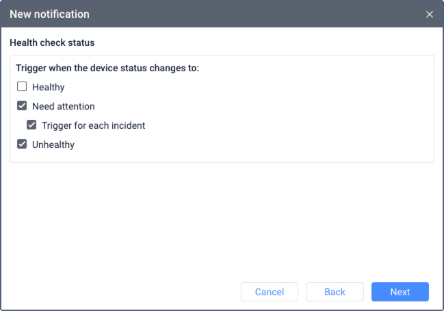Click the blank space right of Unhealthy

click(253, 145)
